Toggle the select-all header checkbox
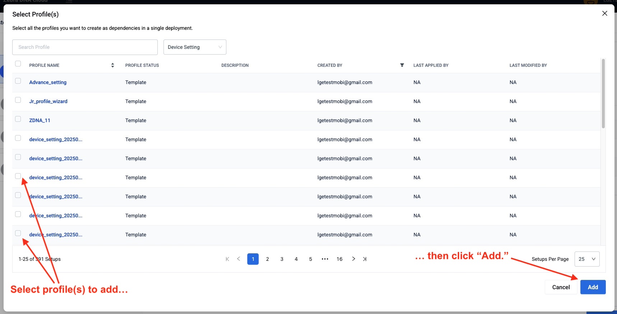Viewport: 617px width, 314px height. (18, 64)
